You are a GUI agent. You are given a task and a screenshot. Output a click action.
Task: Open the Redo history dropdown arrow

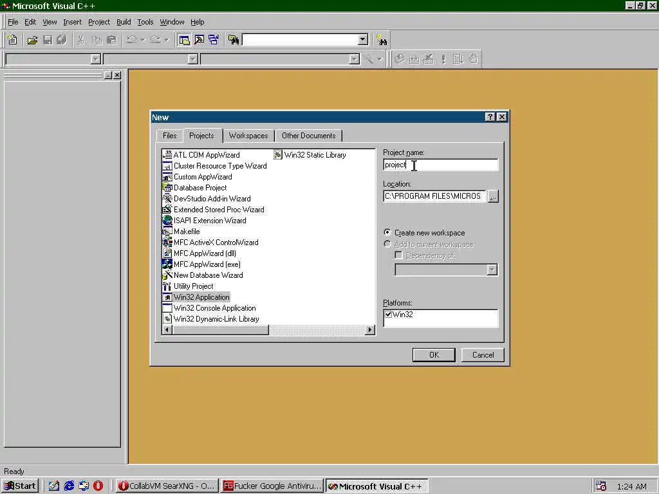167,40
